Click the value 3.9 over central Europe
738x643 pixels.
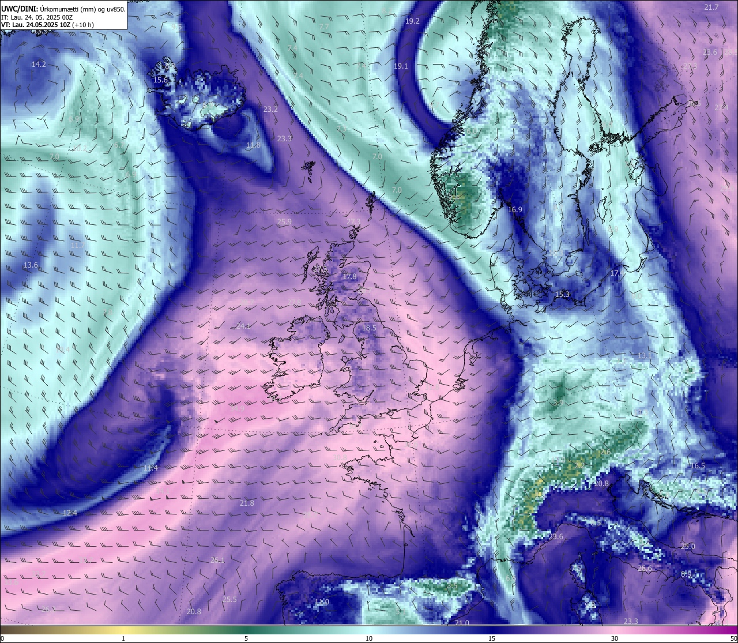point(558,403)
